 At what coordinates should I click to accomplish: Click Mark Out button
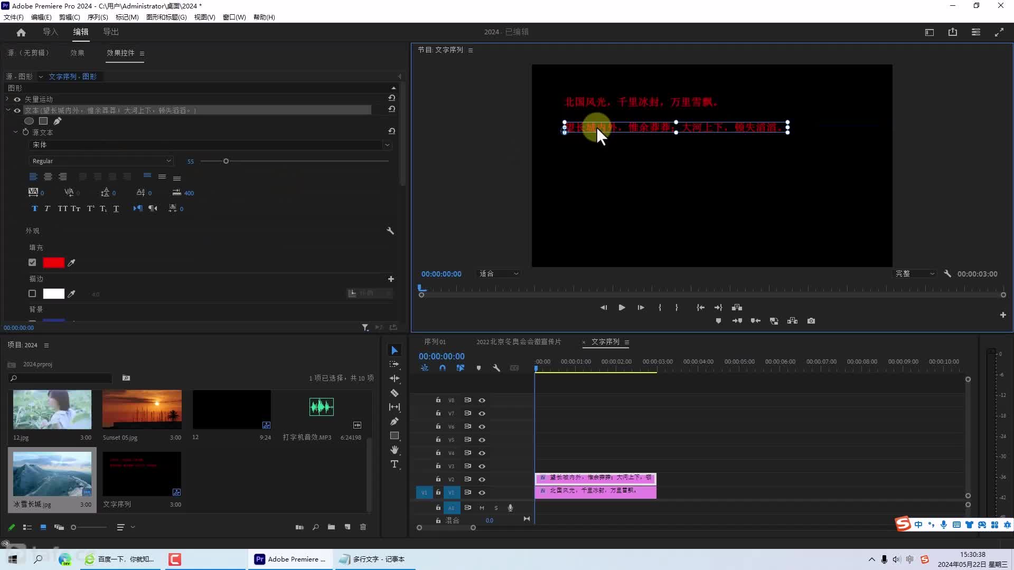point(677,308)
